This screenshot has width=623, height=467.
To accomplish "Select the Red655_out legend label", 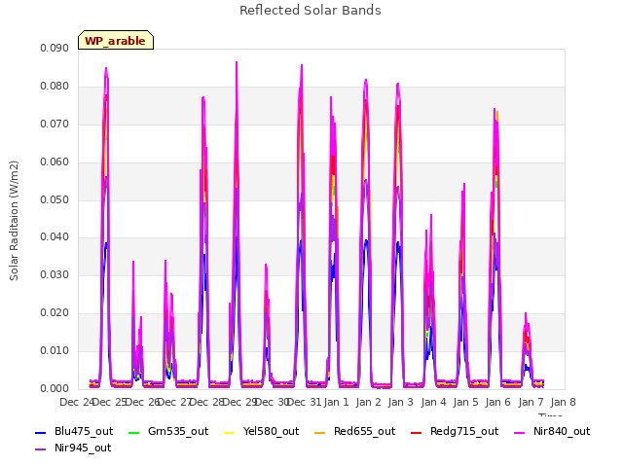I will click(x=364, y=431).
